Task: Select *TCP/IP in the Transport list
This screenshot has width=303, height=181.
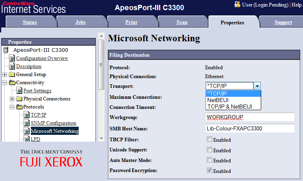Action: pyautogui.click(x=233, y=94)
